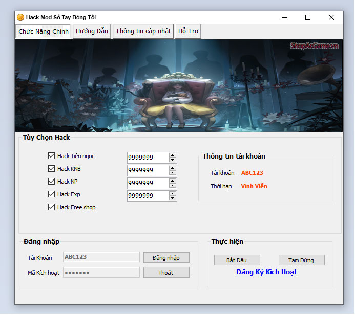Screen dimensions: 355x315
Task: Click the Exp amount field
Action: 148,196
